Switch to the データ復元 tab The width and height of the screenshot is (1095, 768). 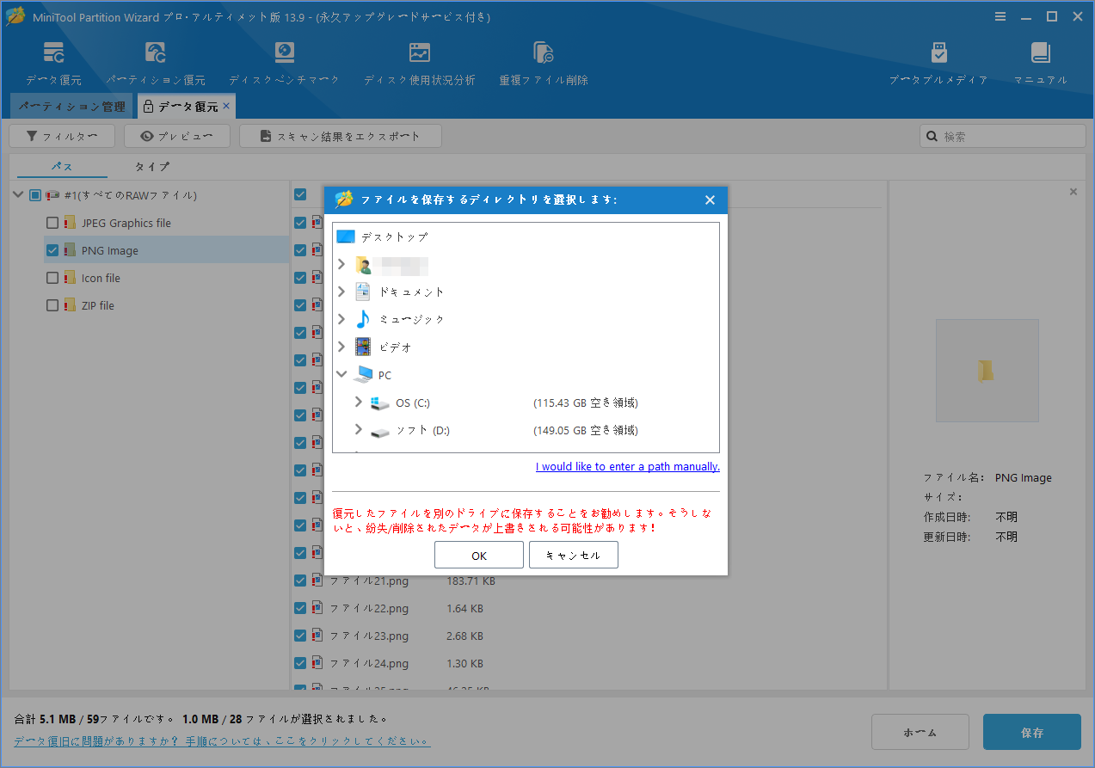(186, 107)
